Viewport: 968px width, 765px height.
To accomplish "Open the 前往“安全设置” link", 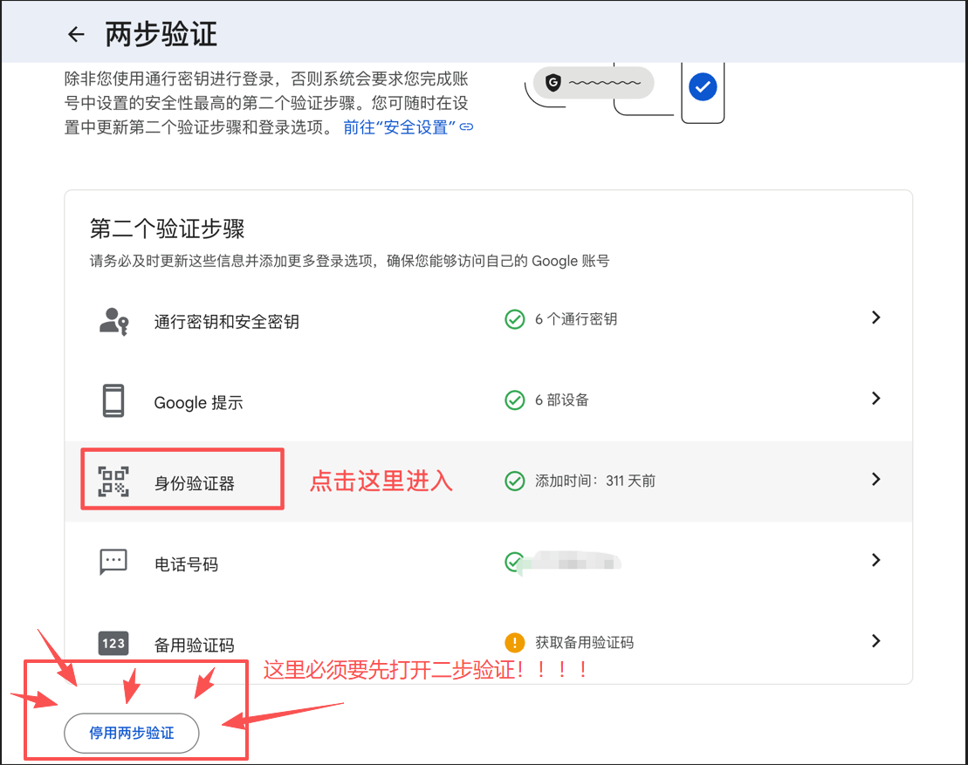I will pos(400,127).
